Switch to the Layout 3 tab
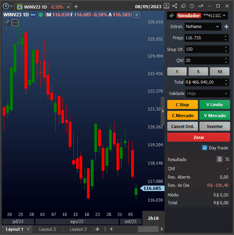This screenshot has width=234, height=235. tap(78, 229)
